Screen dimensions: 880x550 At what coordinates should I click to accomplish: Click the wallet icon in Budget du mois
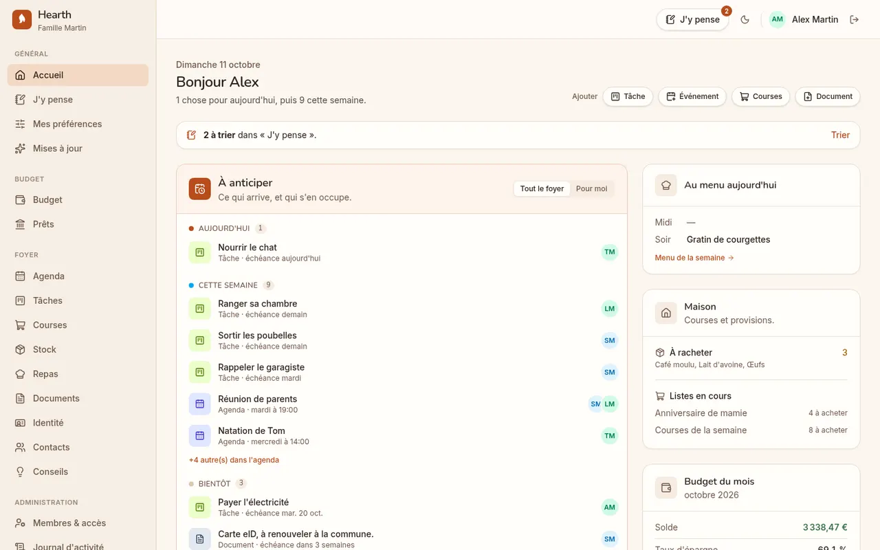click(666, 488)
